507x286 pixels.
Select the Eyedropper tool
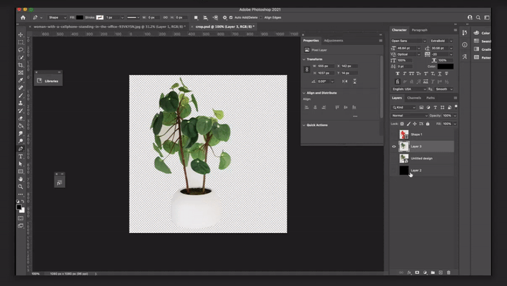point(21,80)
